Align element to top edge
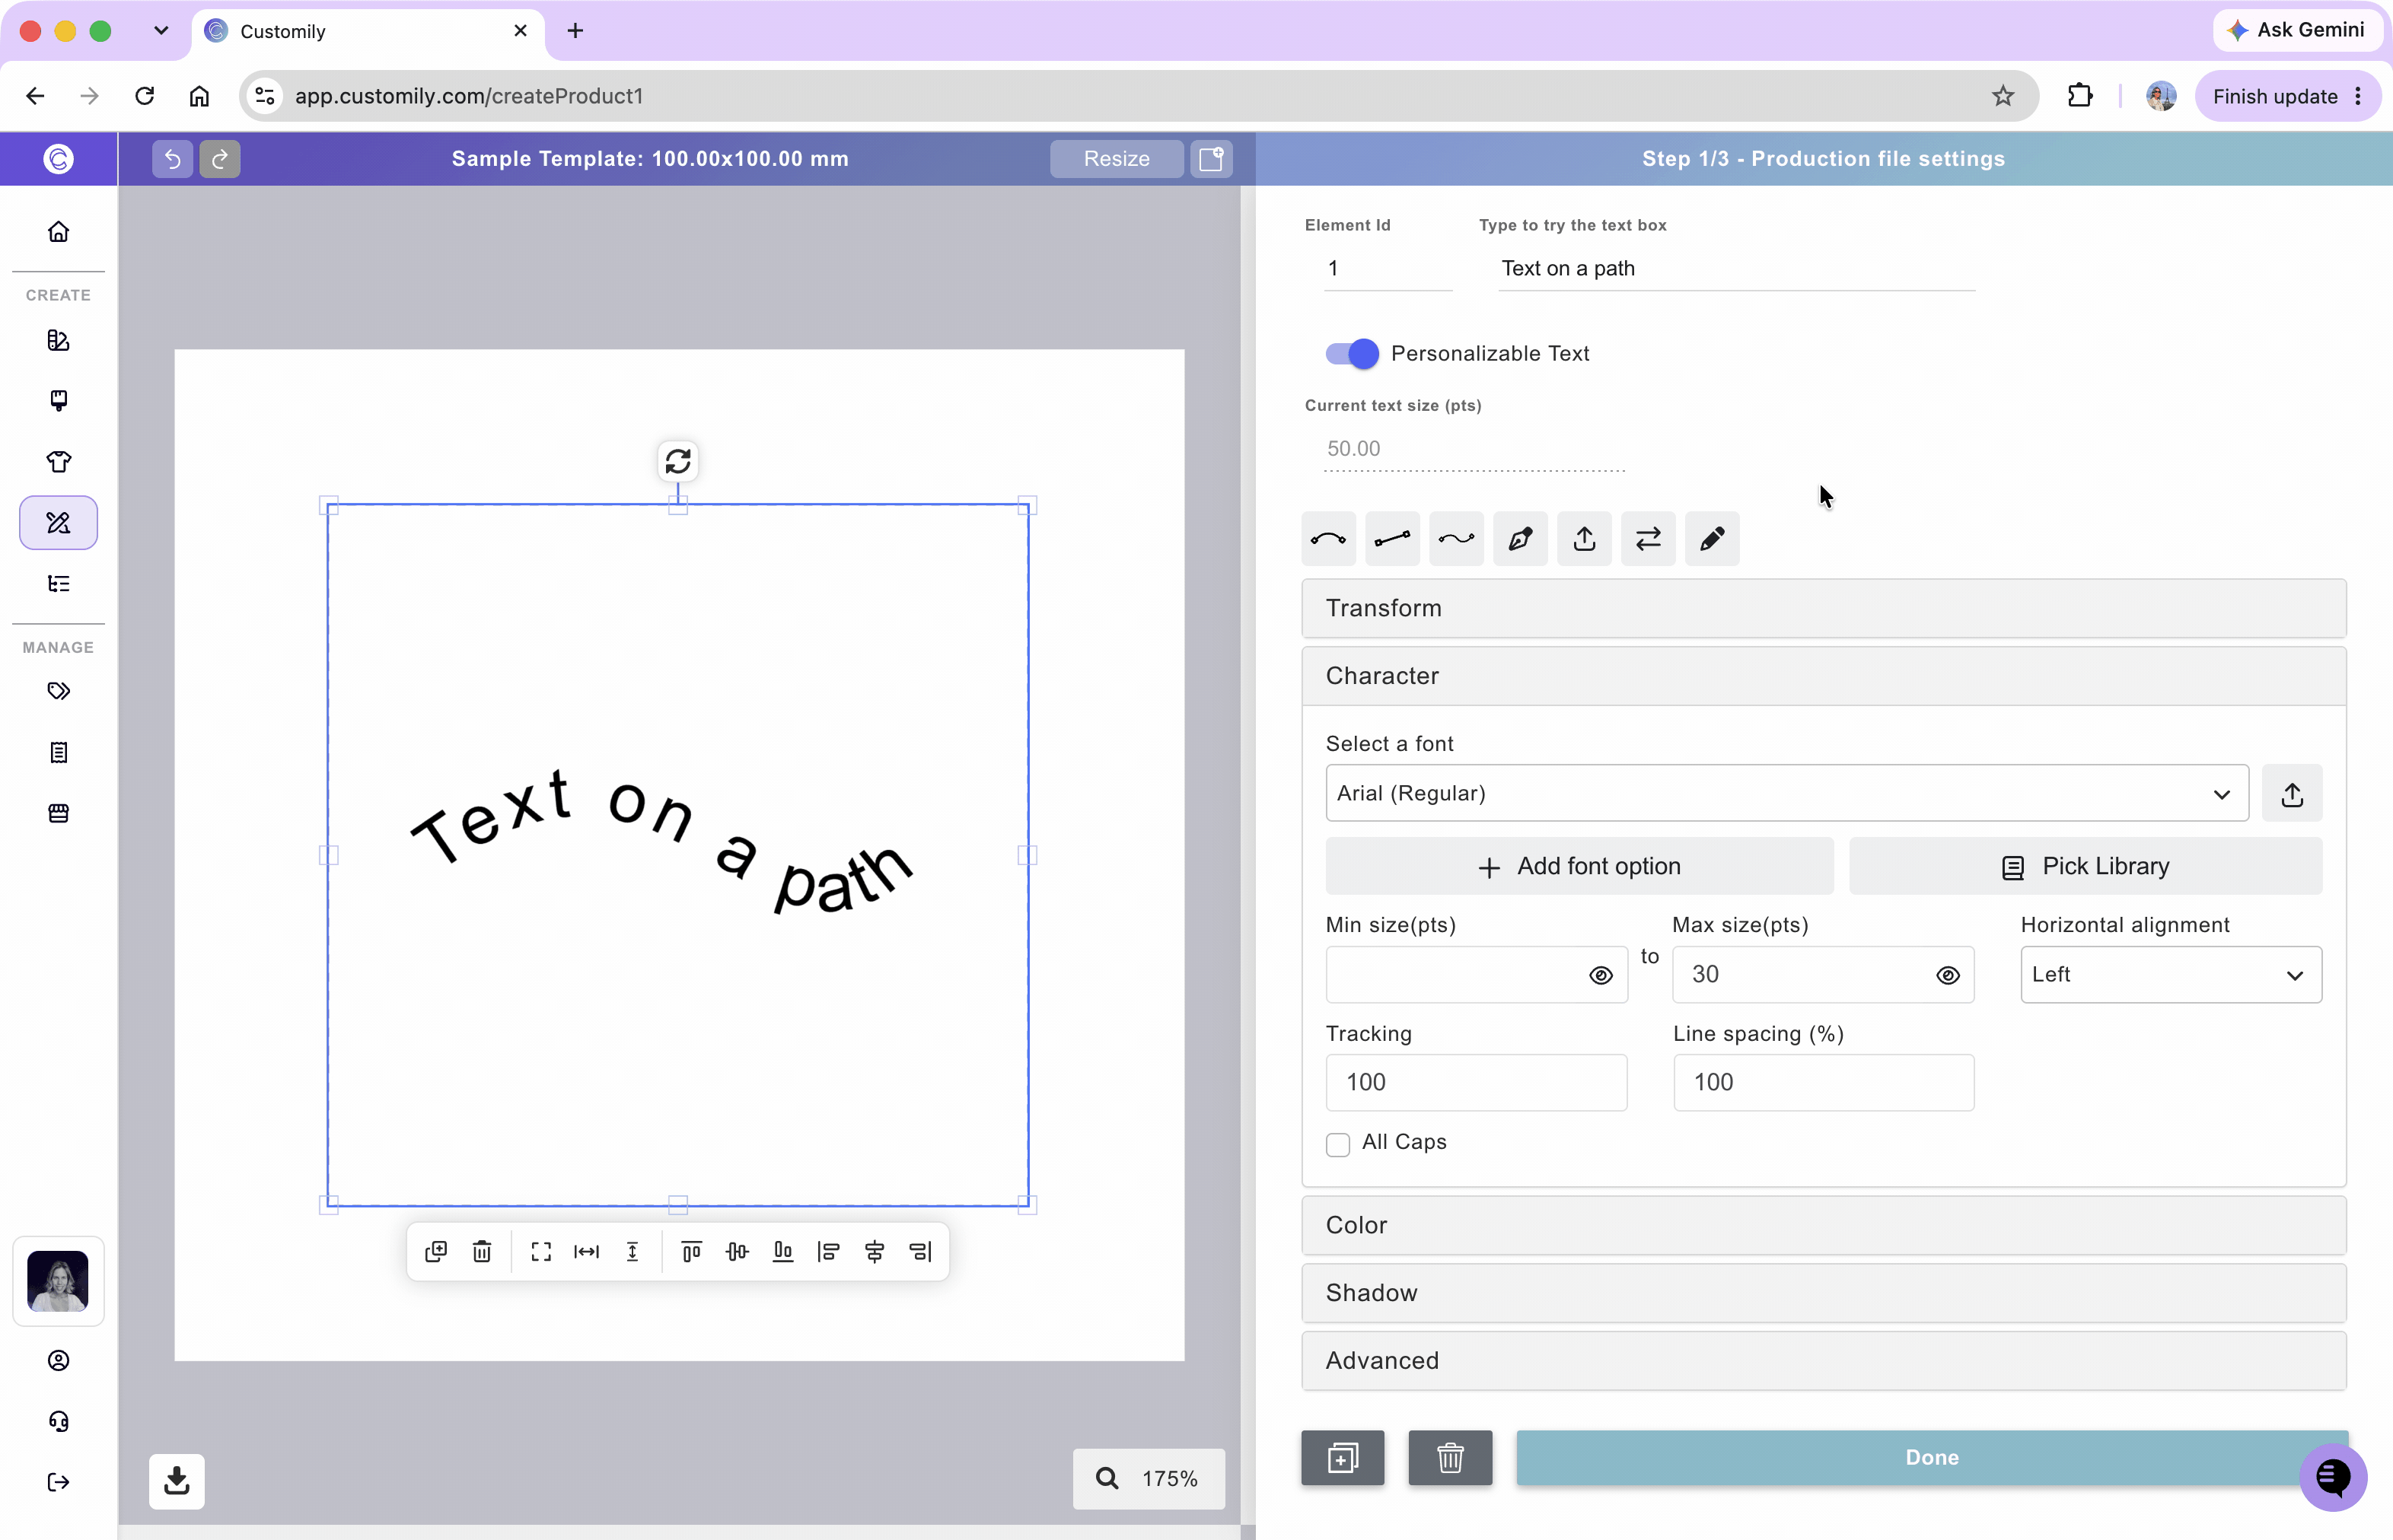The width and height of the screenshot is (2393, 1540). [x=691, y=1251]
